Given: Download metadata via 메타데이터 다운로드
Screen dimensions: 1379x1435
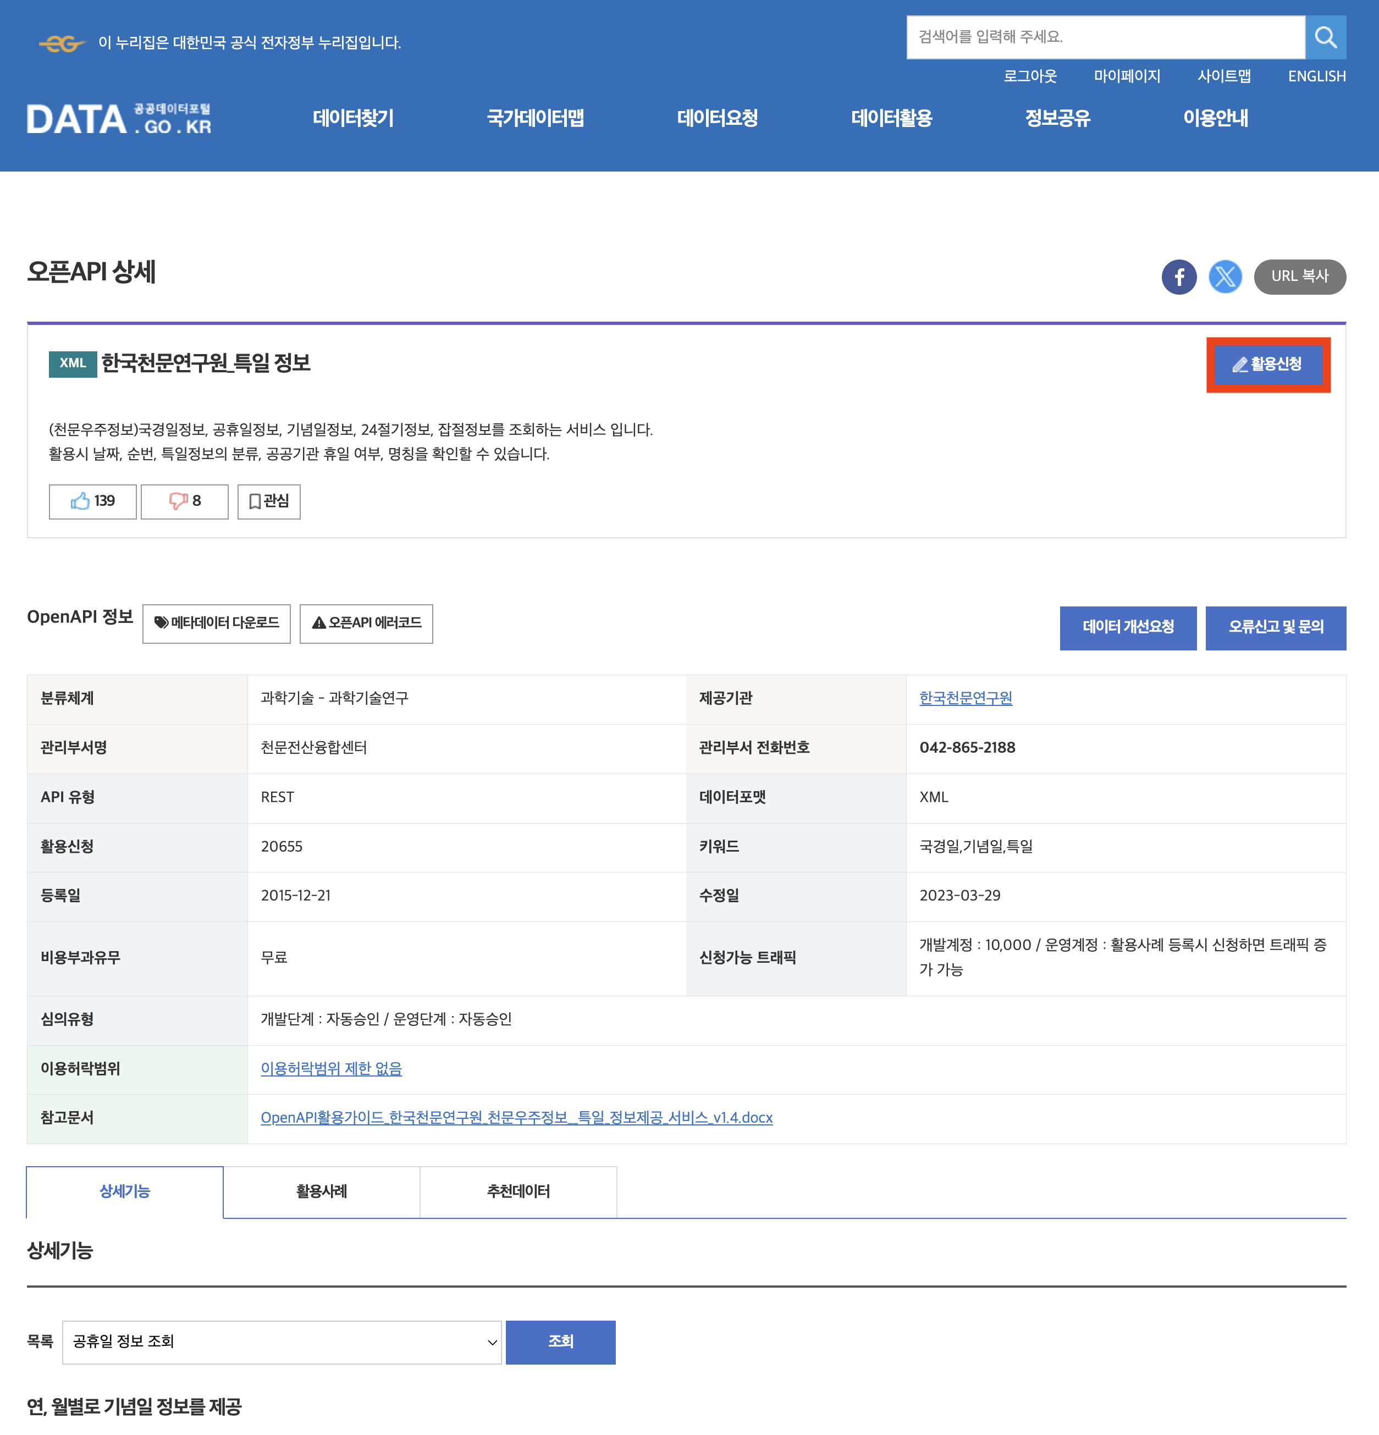Looking at the screenshot, I should point(216,623).
